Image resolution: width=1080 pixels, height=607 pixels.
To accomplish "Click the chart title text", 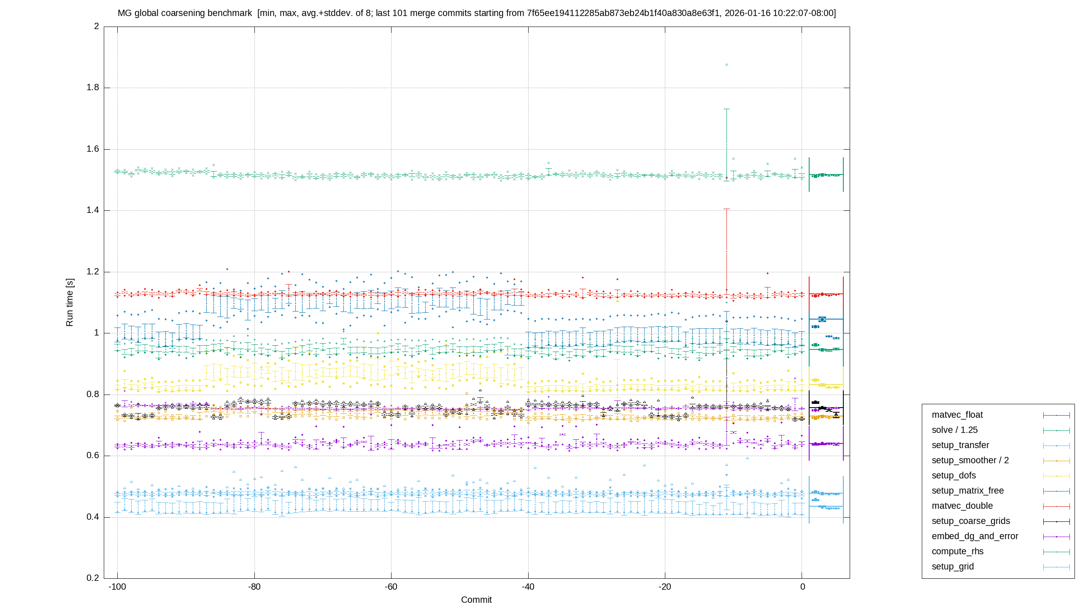I will point(477,13).
